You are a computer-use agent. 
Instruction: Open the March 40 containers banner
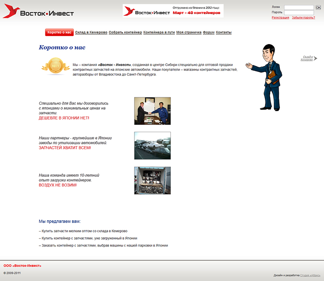173,11
